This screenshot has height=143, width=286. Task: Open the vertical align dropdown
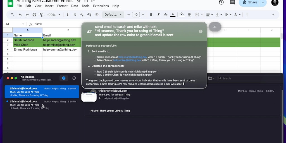pyautogui.click(x=219, y=15)
